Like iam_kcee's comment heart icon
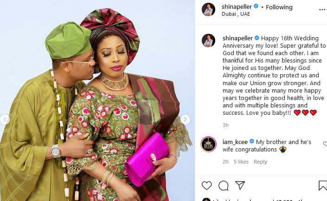The height and width of the screenshot is (201, 327). tap(325, 144)
